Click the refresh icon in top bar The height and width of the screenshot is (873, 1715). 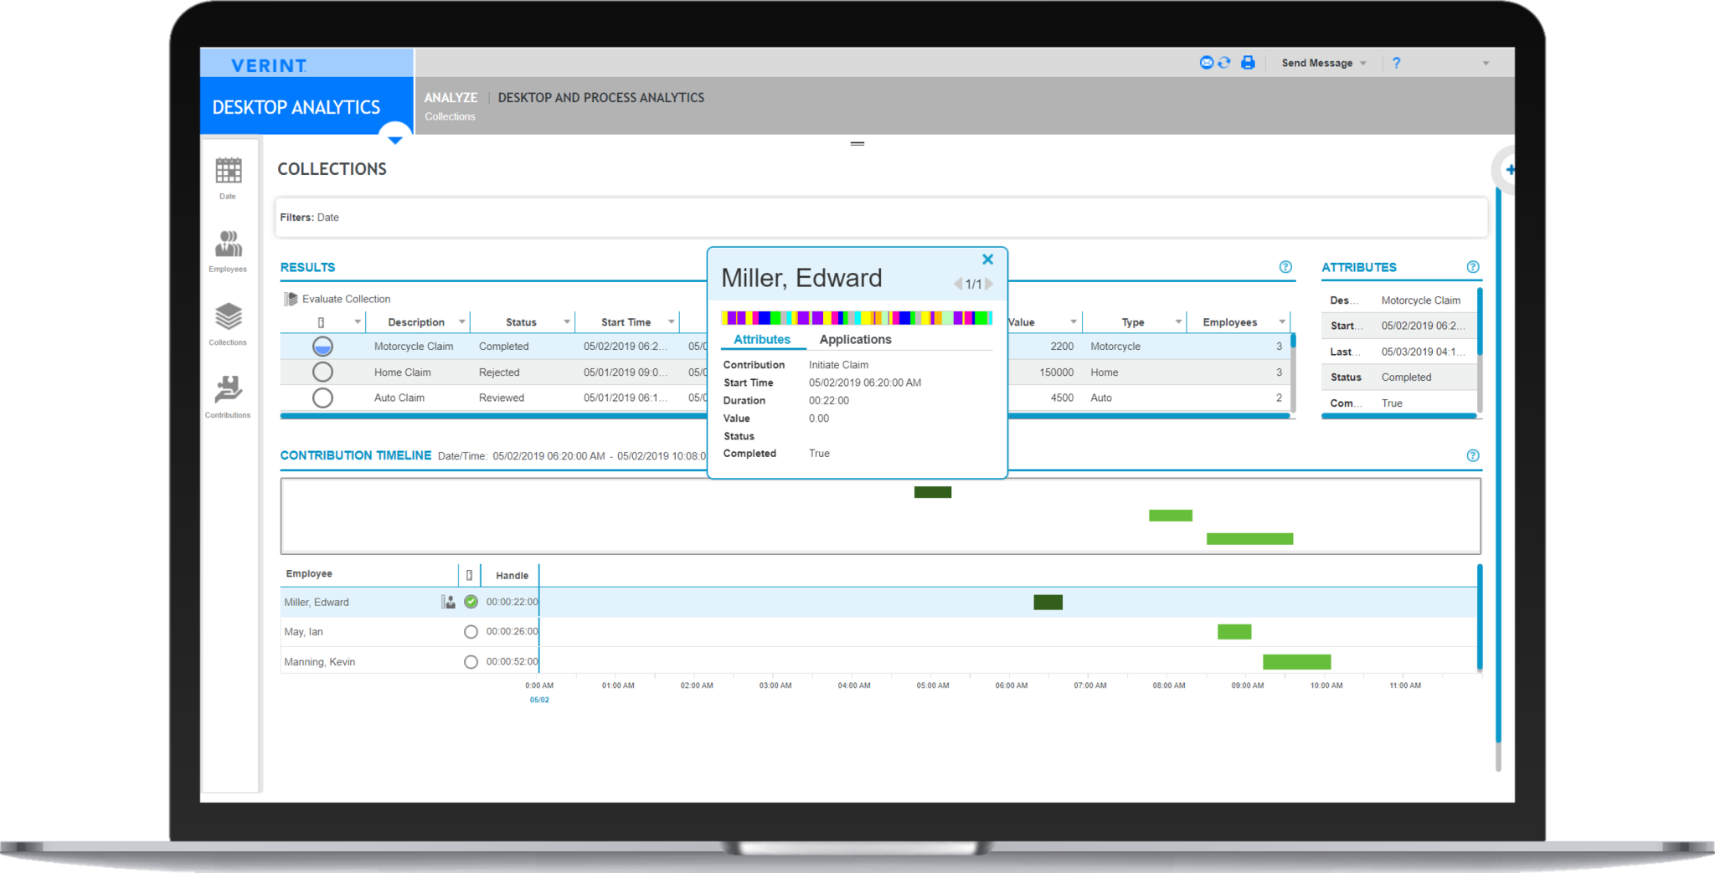coord(1224,63)
